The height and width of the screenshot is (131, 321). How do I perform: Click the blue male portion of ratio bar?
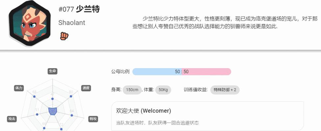point(157,72)
